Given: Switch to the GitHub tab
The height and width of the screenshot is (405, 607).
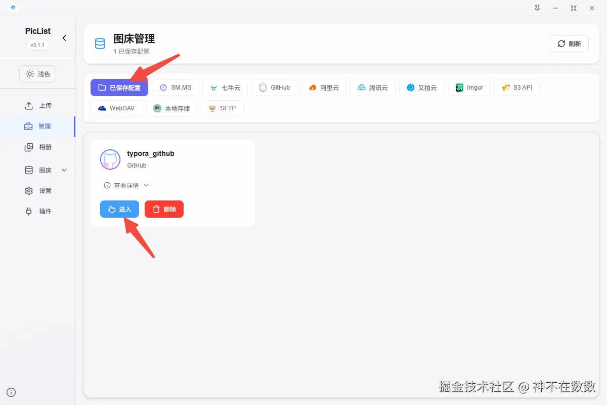Looking at the screenshot, I should point(274,88).
